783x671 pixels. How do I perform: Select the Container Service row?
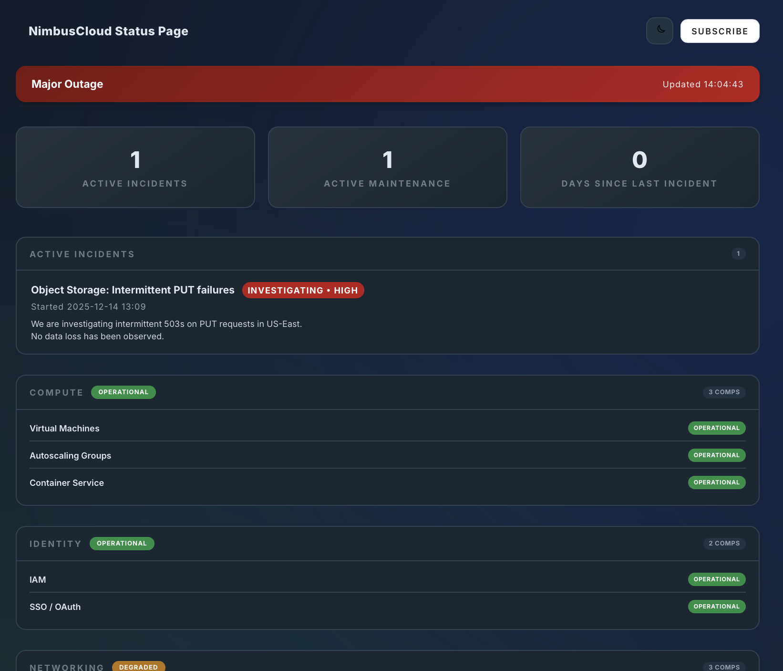pos(387,482)
